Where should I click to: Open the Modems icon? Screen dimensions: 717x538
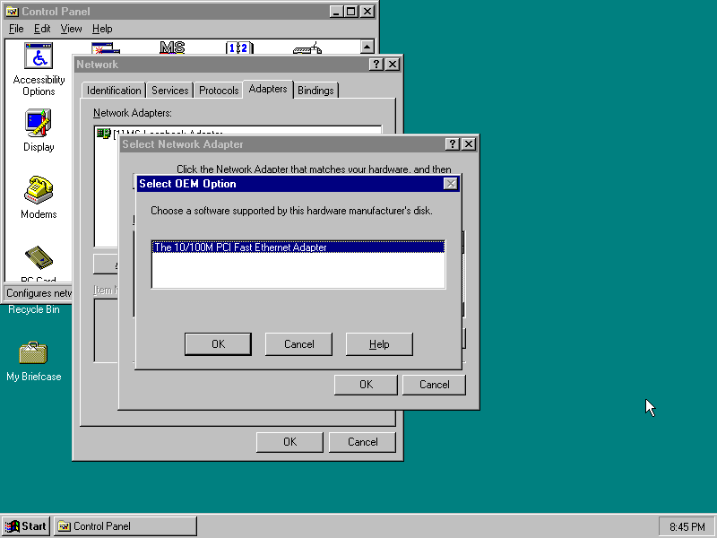39,190
